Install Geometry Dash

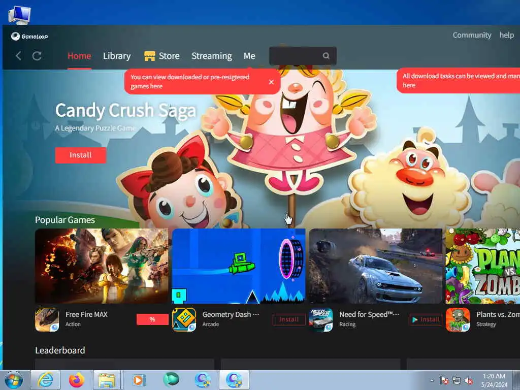click(x=289, y=319)
